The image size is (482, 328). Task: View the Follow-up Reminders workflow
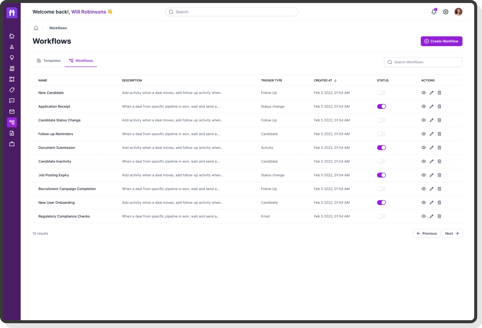423,134
